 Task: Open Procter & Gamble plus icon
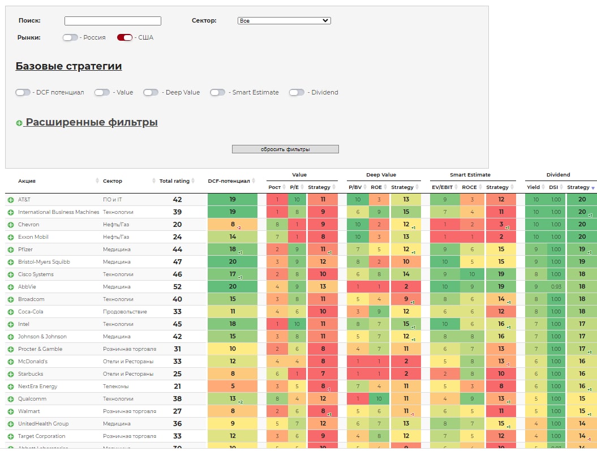pyautogui.click(x=11, y=349)
